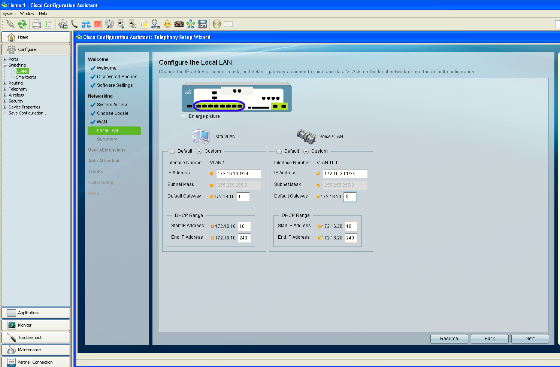The width and height of the screenshot is (560, 367).
Task: Open the Maintenance panel button
Action: (36, 350)
